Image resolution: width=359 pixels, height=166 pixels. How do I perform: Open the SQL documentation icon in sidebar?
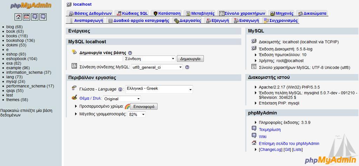point(43,17)
